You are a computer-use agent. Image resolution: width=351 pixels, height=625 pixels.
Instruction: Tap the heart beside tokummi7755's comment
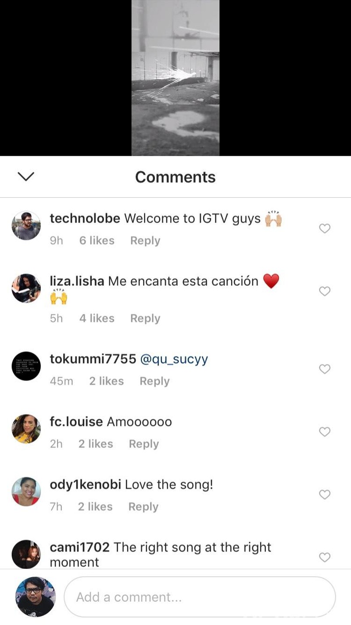click(325, 369)
